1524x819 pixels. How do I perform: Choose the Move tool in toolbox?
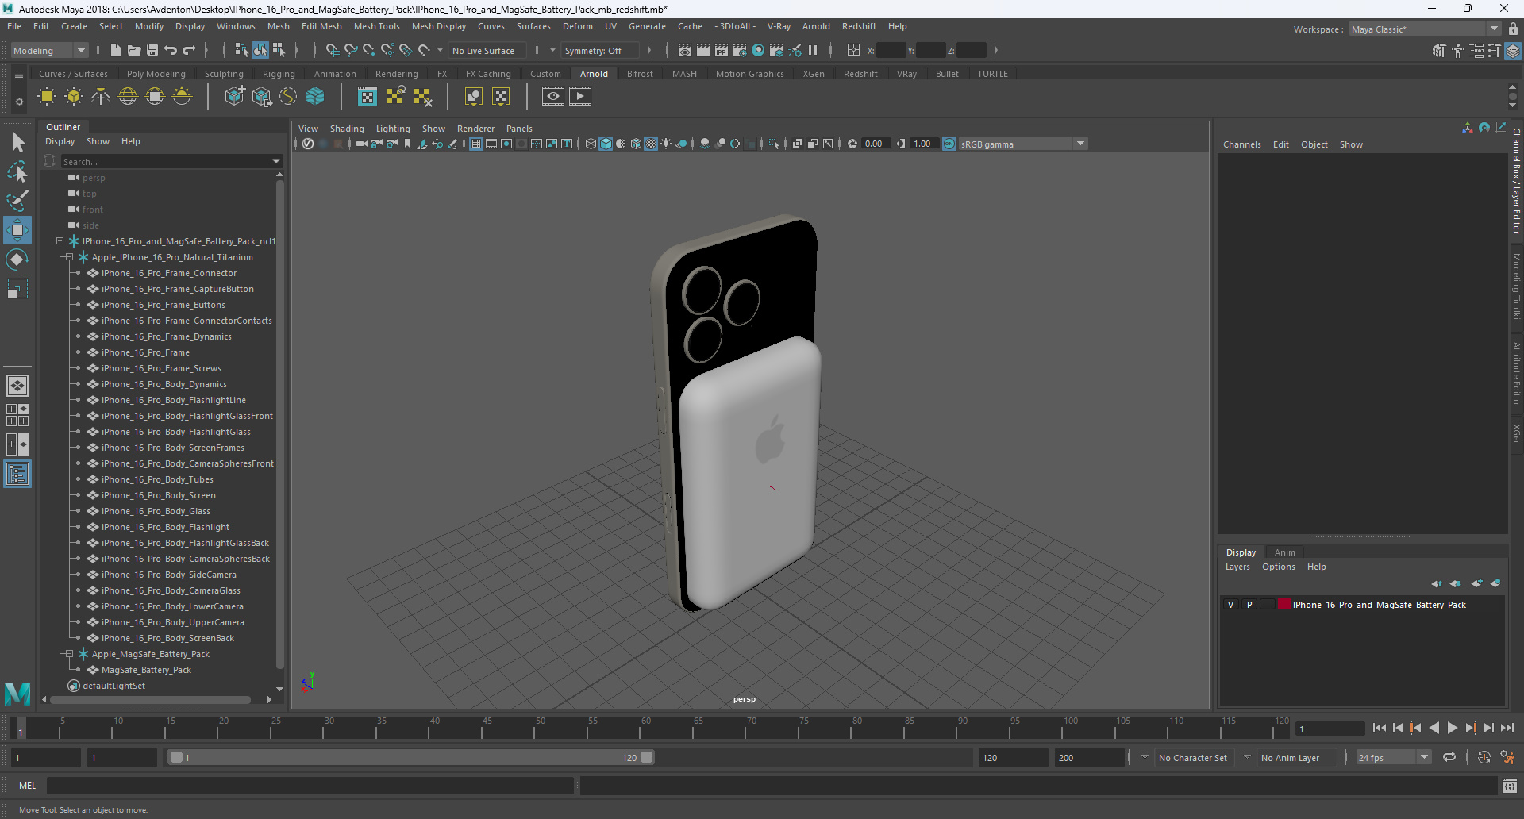coord(17,230)
